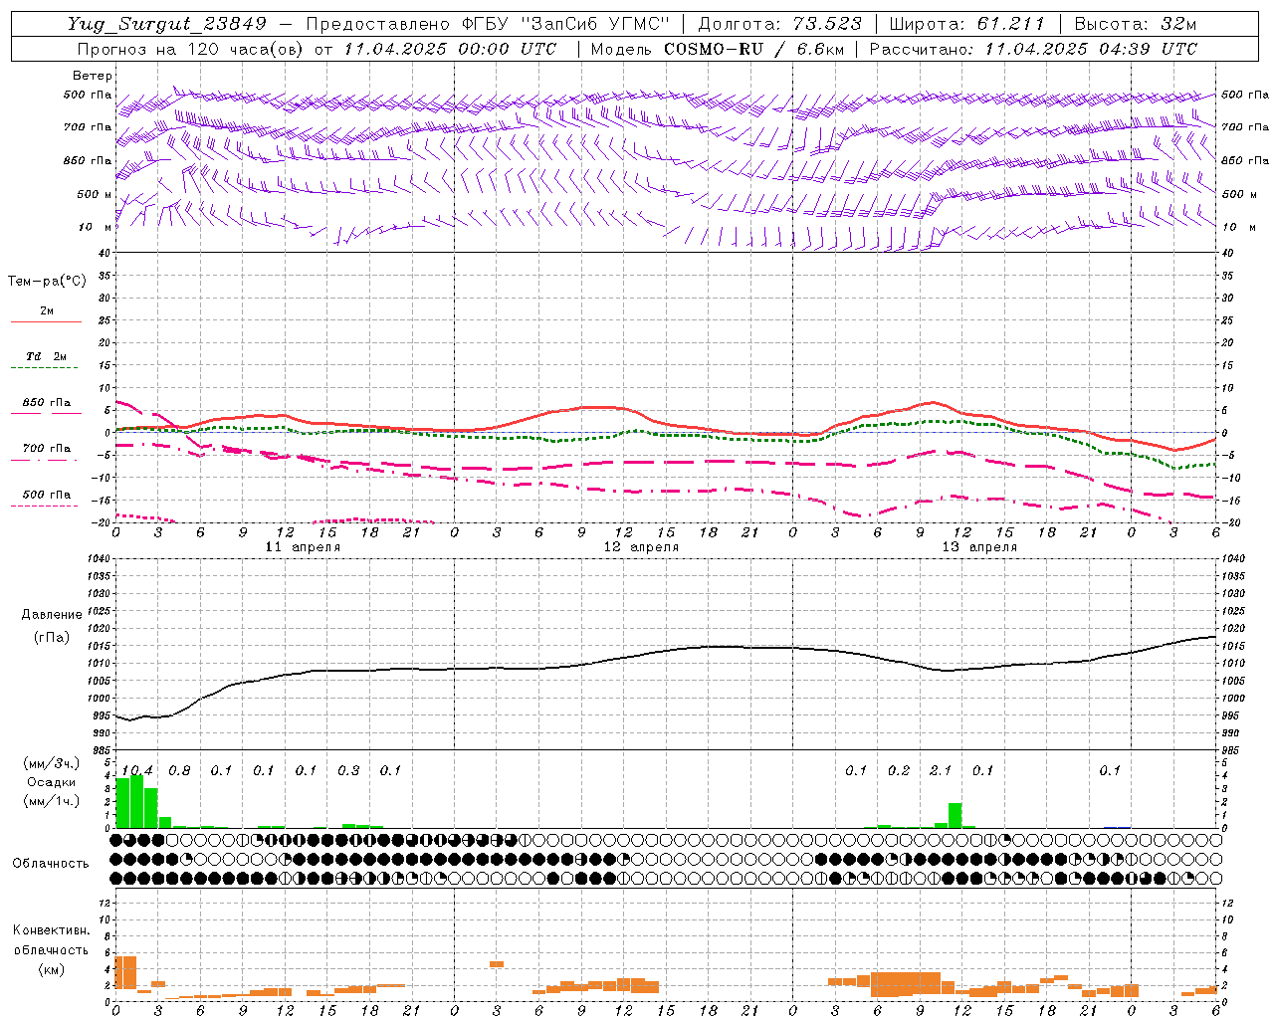This screenshot has width=1274, height=1019.
Task: Click the 500 м wind level label at left
Action: pyautogui.click(x=95, y=195)
